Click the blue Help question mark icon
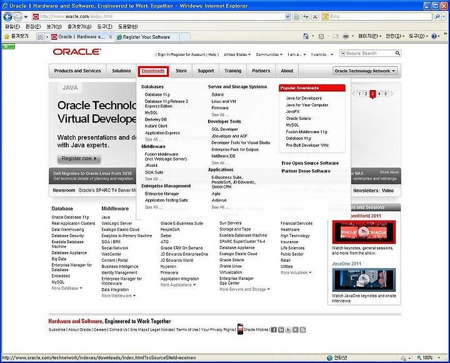The height and width of the screenshot is (363, 450). 434,36
